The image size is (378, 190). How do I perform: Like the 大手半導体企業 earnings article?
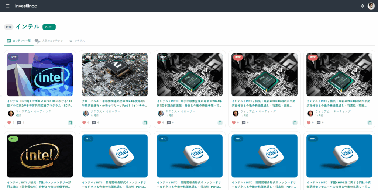[x=159, y=123]
